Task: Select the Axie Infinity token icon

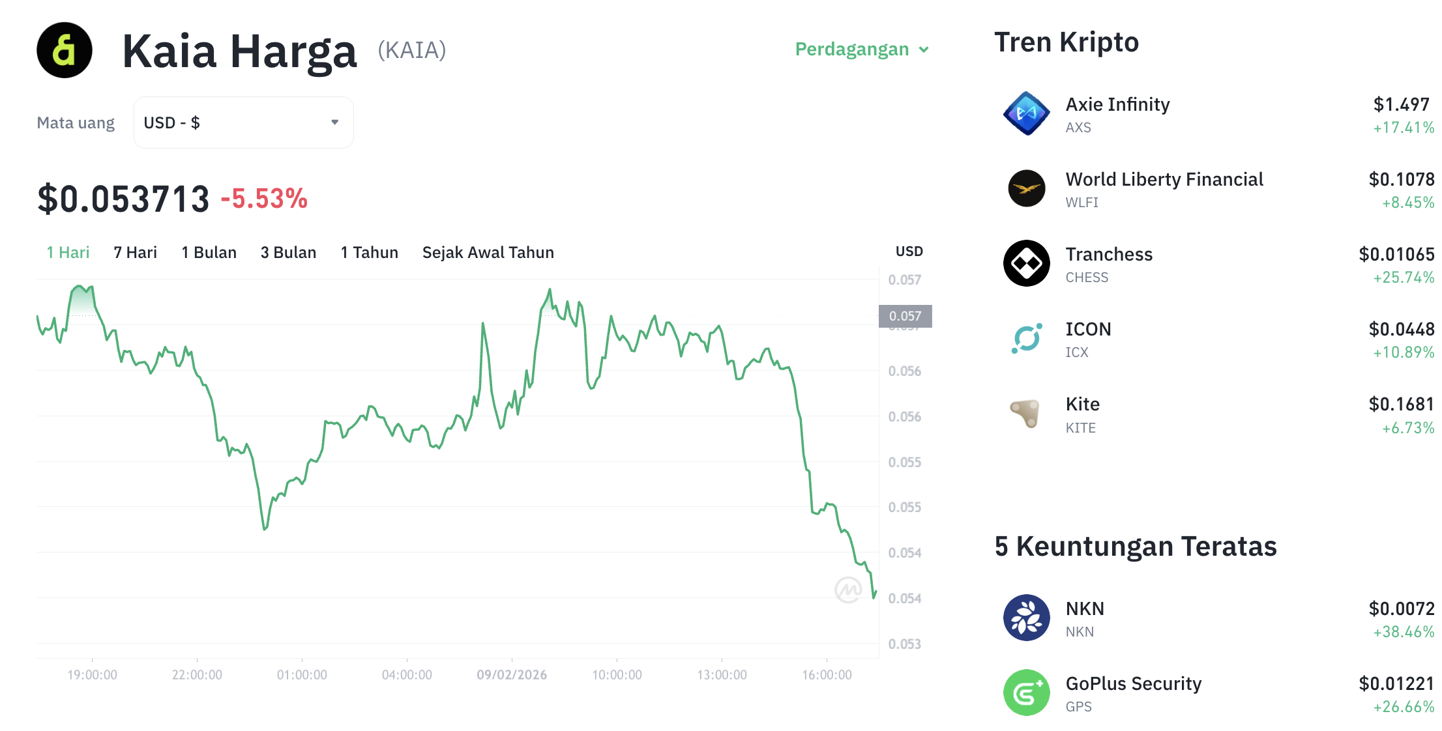Action: tap(1026, 113)
